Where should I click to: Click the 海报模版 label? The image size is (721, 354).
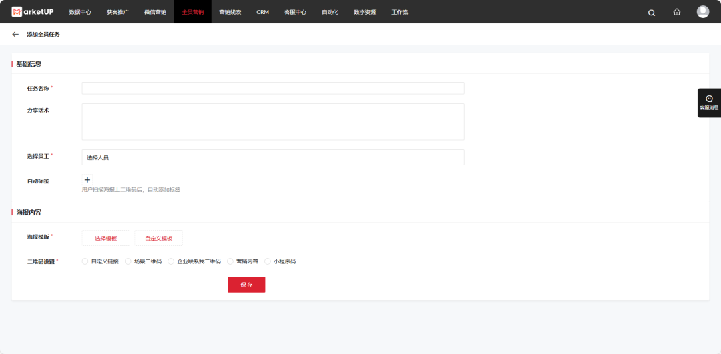click(38, 237)
